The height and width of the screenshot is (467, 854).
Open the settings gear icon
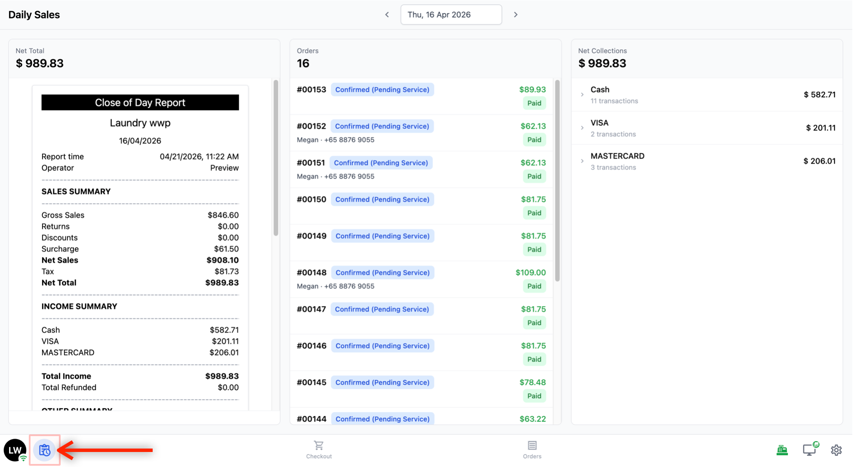(x=836, y=450)
